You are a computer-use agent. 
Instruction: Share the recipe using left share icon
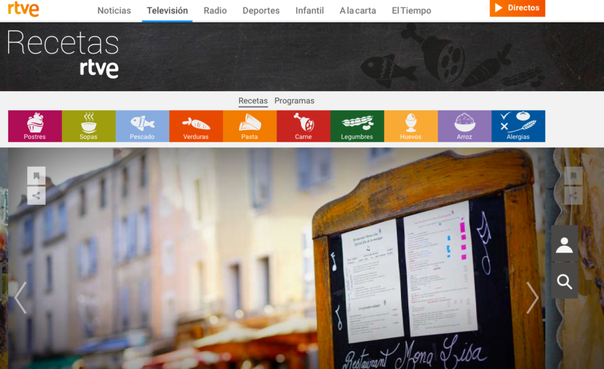[x=37, y=195]
